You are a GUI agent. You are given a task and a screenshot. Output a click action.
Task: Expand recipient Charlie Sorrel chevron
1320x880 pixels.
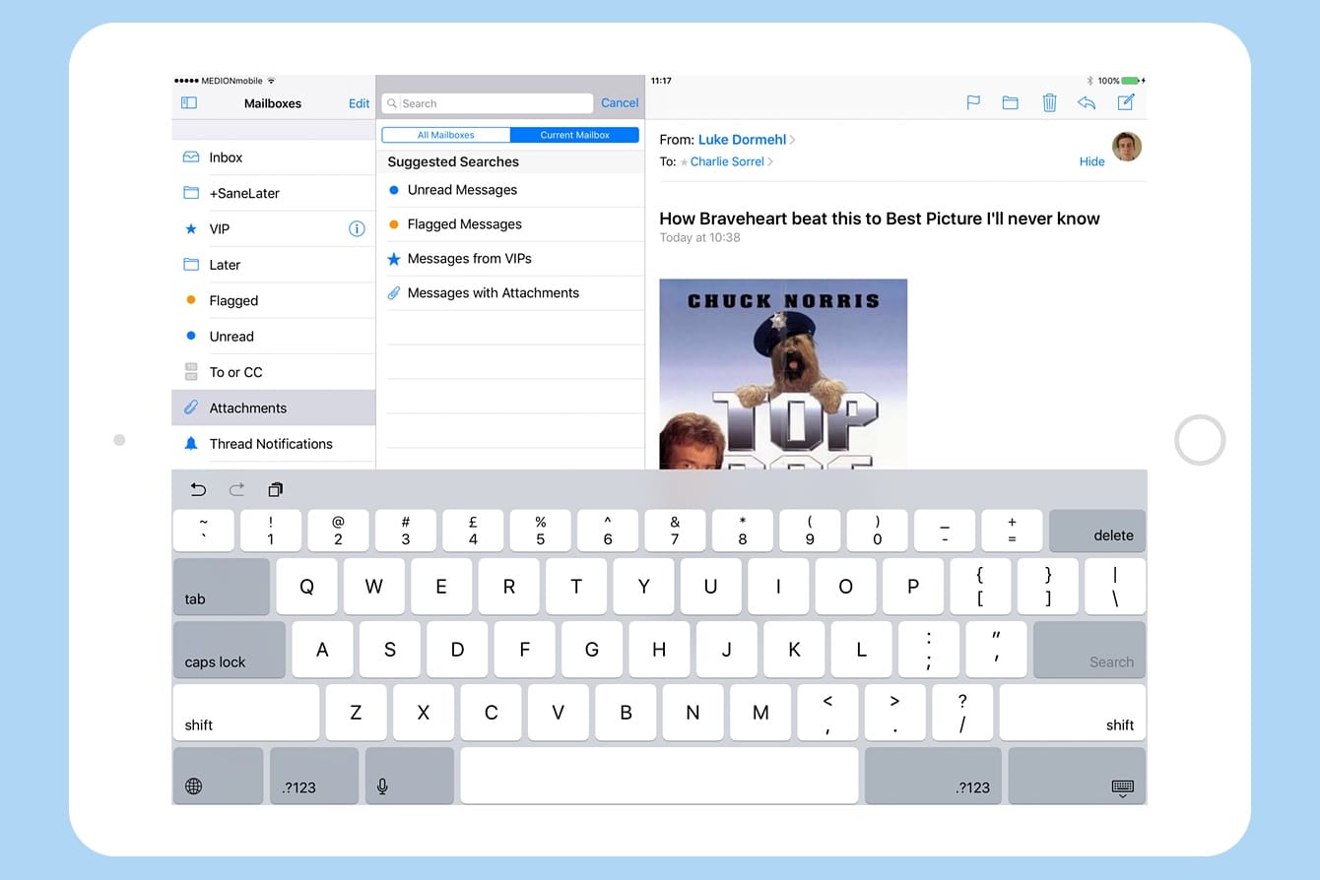click(770, 161)
